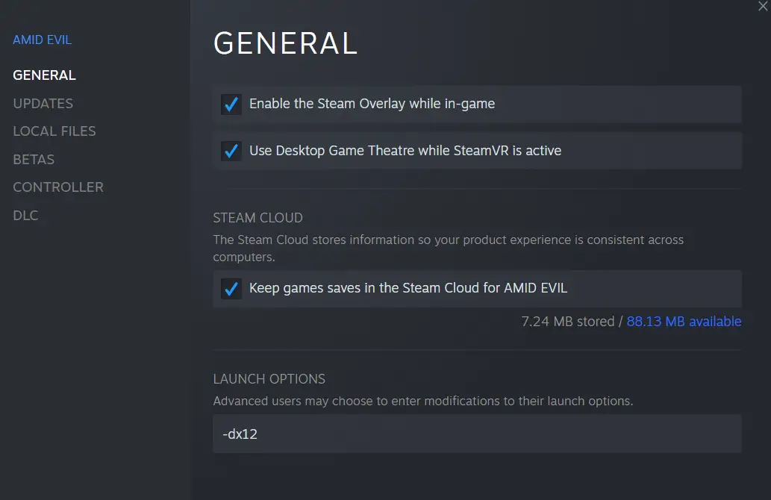Click the STEAM CLOUD section heading

click(x=257, y=218)
